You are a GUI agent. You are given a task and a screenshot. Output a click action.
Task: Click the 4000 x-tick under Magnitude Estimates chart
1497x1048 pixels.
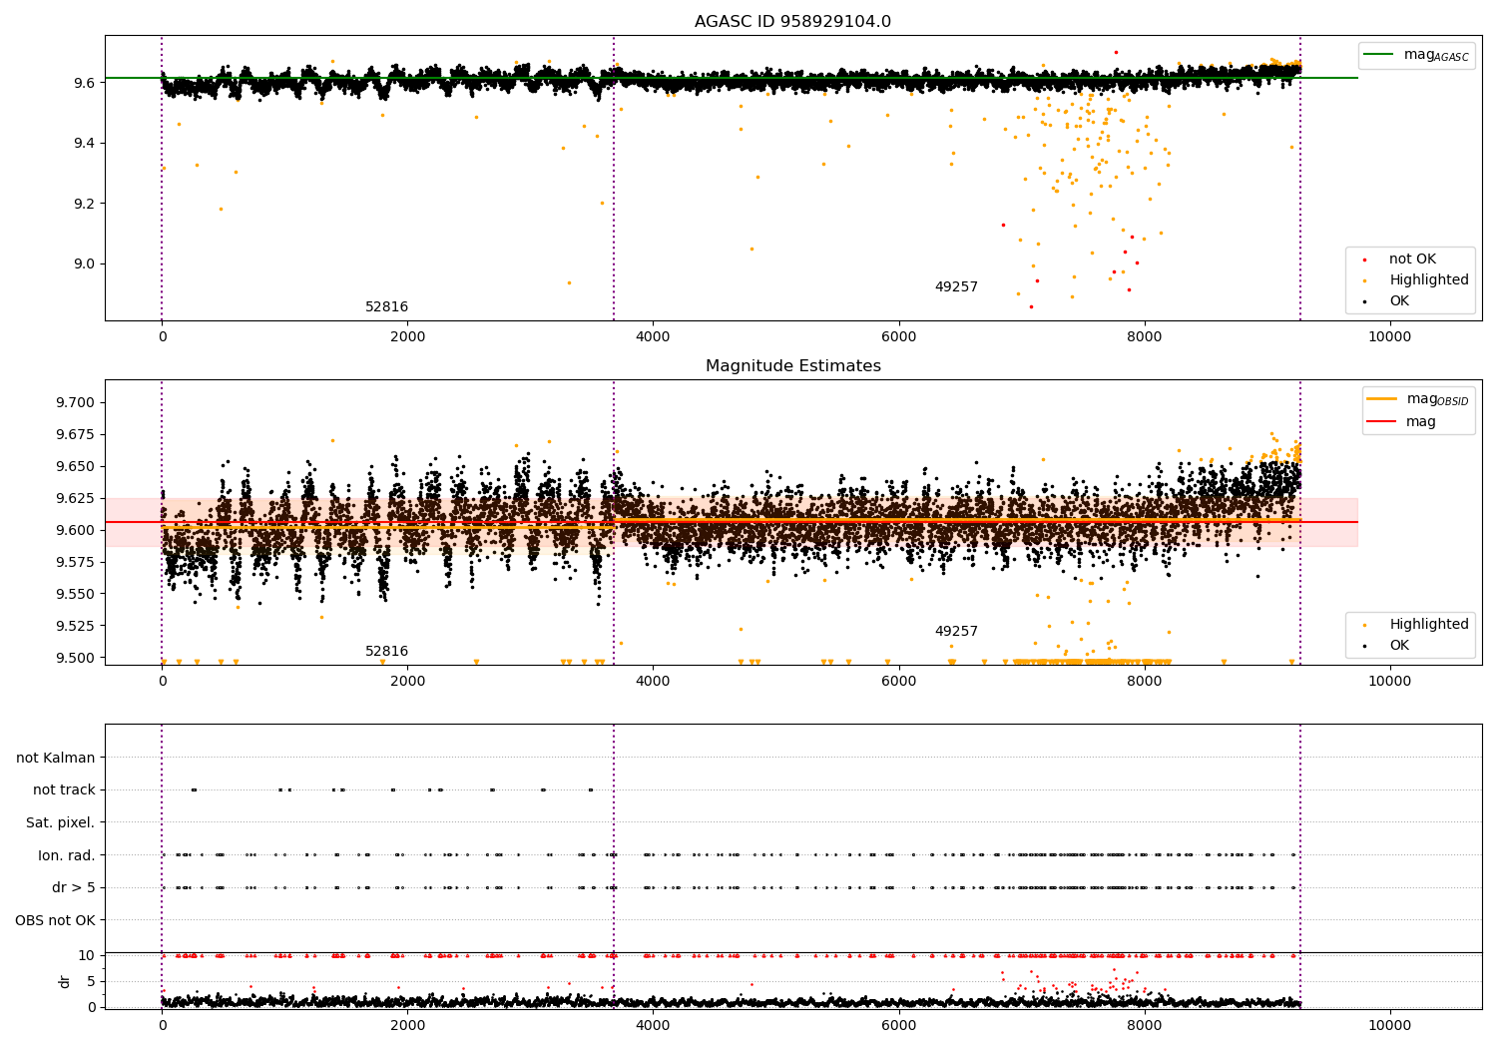(653, 682)
